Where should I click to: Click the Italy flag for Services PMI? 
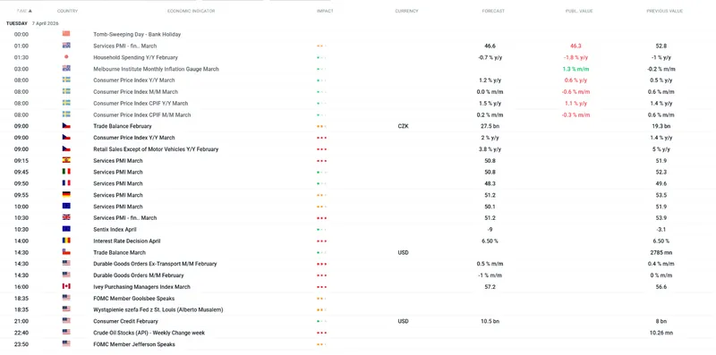pos(66,172)
